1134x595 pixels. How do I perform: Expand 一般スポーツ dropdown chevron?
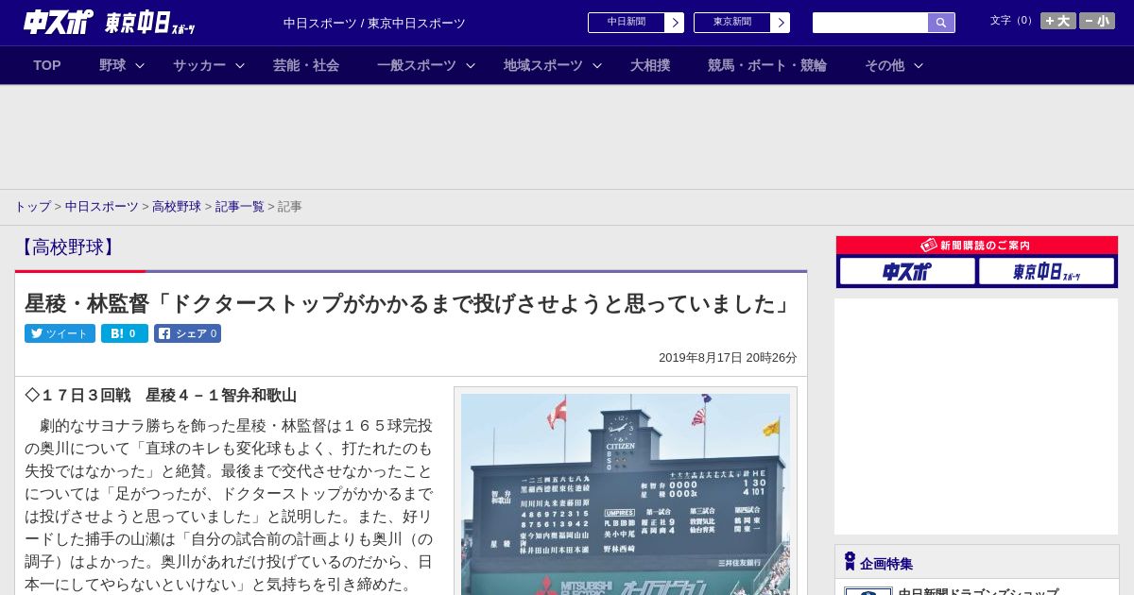pos(471,65)
